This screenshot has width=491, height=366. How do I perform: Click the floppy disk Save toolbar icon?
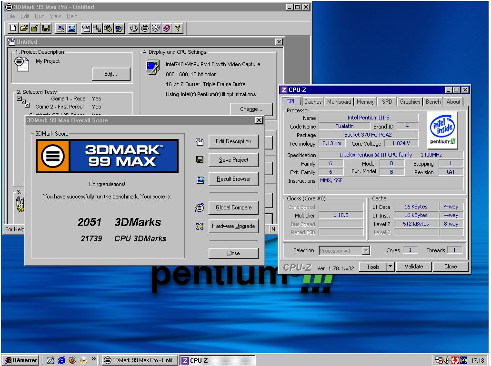click(46, 29)
